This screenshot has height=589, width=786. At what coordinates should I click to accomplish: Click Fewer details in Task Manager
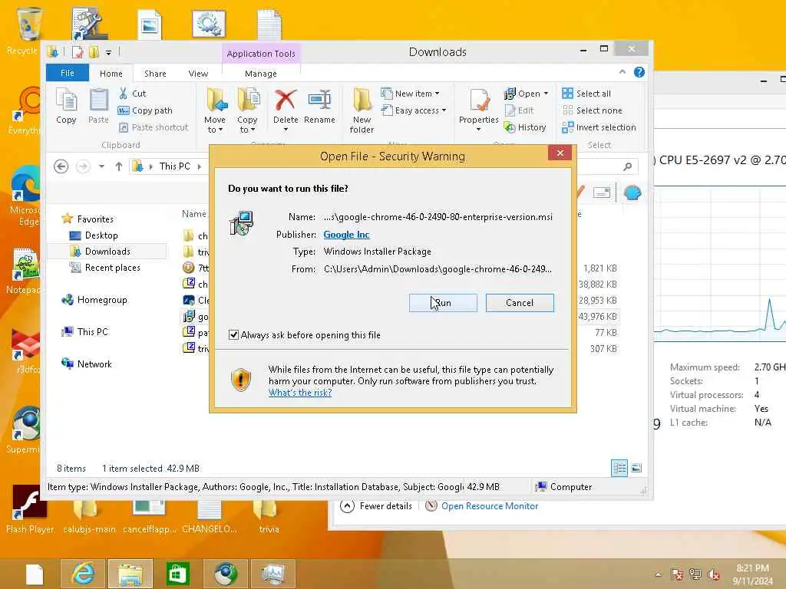point(376,506)
